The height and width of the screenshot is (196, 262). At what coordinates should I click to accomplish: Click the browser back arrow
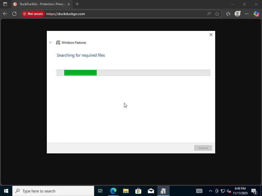[x=5, y=14]
